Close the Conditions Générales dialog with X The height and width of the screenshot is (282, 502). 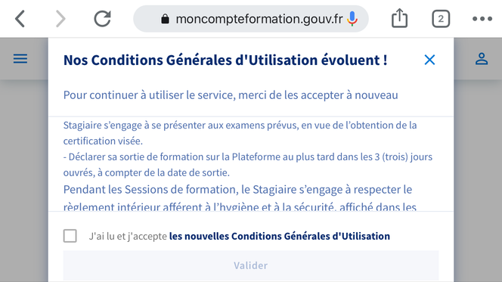coord(429,60)
